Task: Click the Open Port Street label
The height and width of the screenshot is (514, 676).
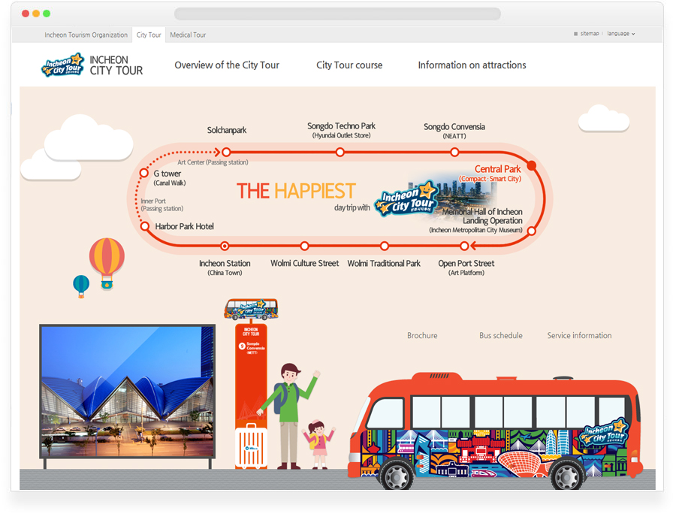Action: pyautogui.click(x=466, y=268)
